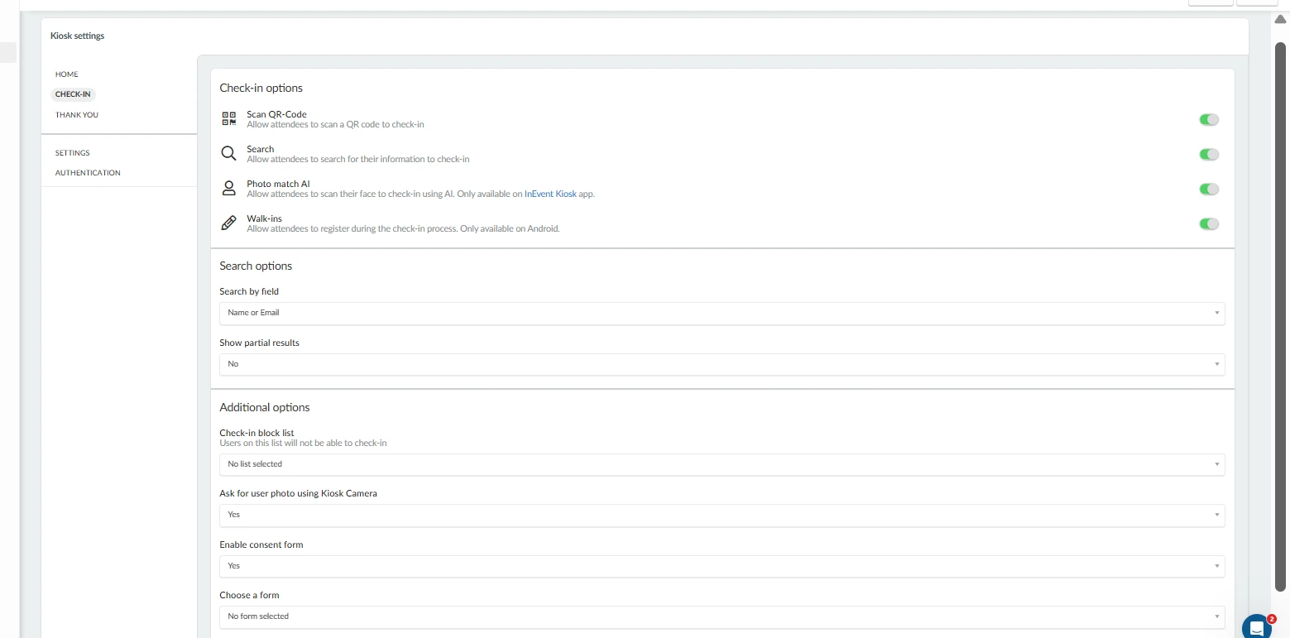
Task: Click the Scan QR-Code icon
Action: click(x=229, y=119)
